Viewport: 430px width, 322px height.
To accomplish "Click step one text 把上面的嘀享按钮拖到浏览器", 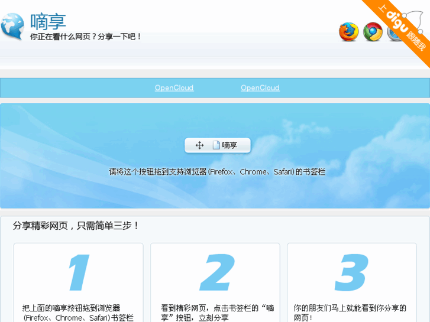I will click(78, 313).
